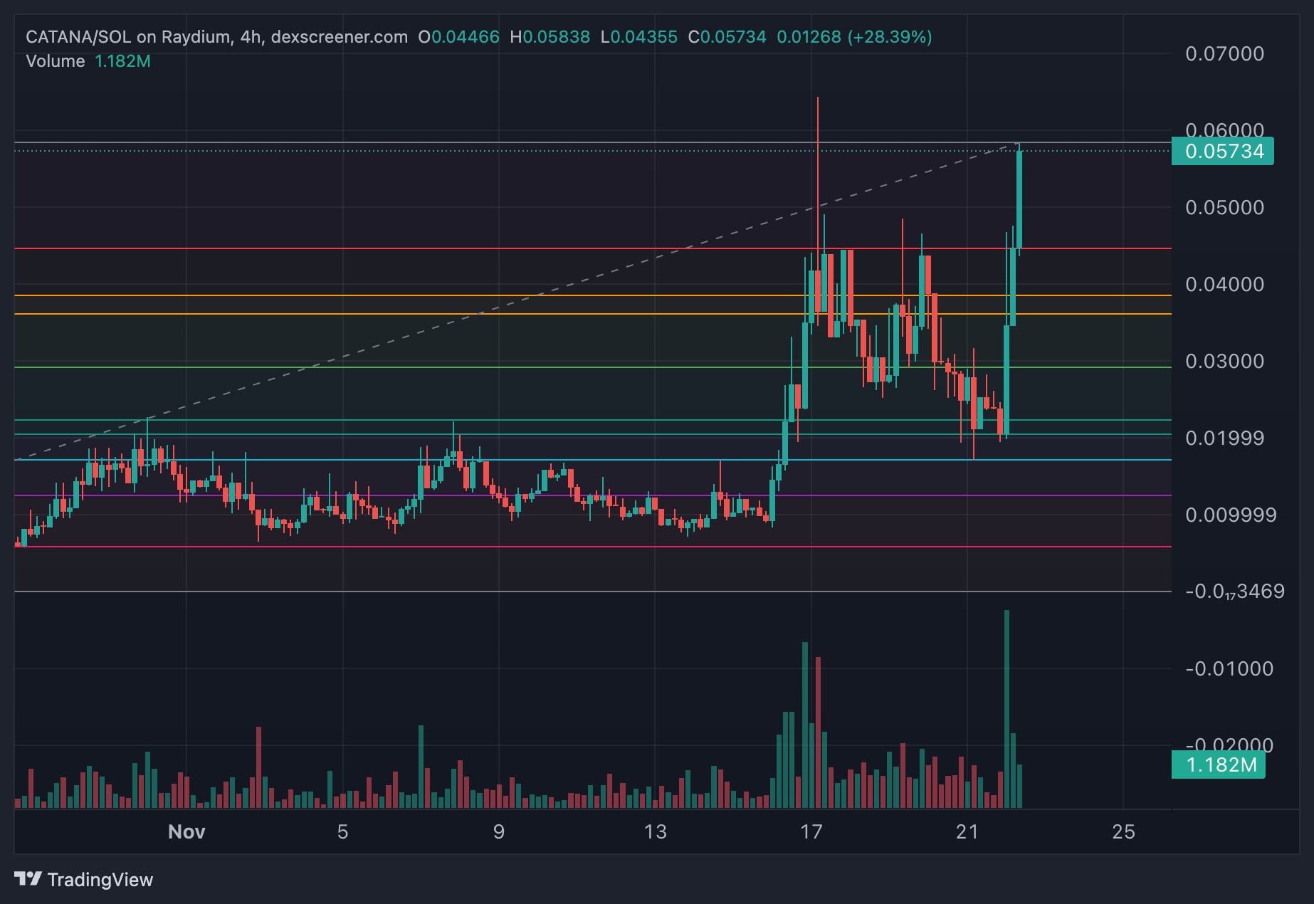1314x904 pixels.
Task: Click the tallest green volume bar
Action: [x=1007, y=712]
